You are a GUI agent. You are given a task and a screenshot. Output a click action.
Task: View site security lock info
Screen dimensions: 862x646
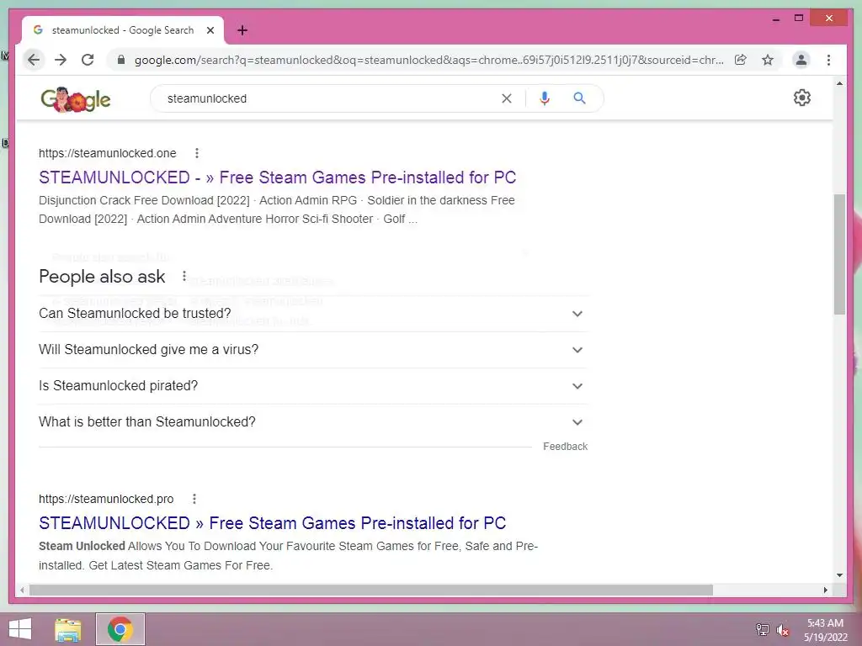[x=121, y=60]
